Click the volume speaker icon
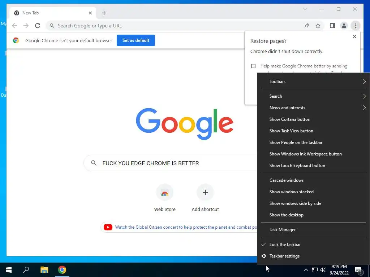The height and width of the screenshot is (277, 370). tap(323, 270)
